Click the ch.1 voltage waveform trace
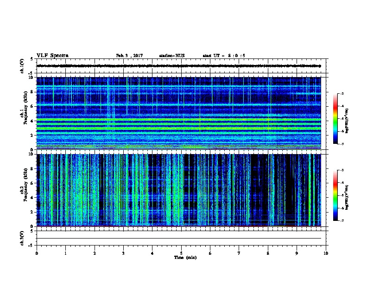 coord(178,66)
